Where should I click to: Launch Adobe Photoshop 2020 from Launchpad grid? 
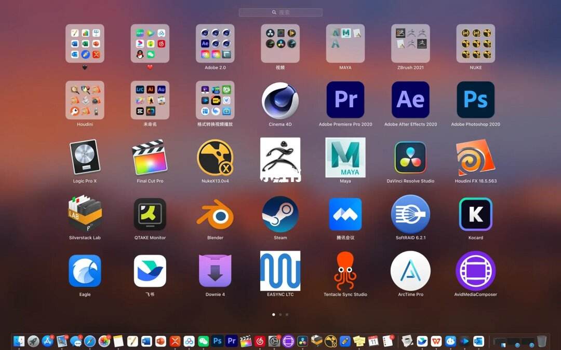pos(475,100)
